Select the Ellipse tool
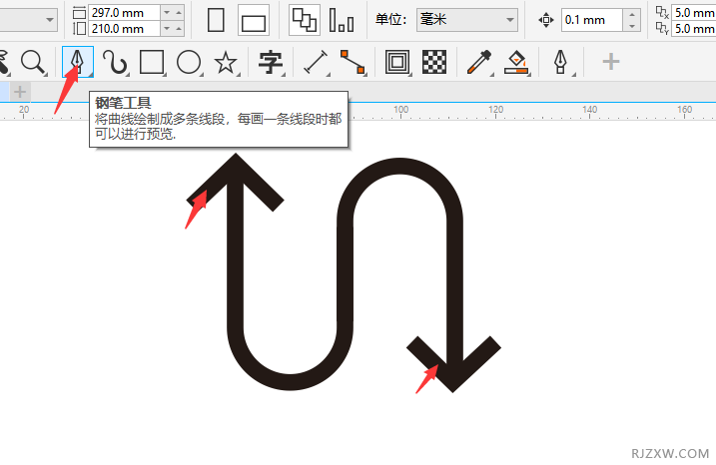This screenshot has height=465, width=716. (x=189, y=62)
